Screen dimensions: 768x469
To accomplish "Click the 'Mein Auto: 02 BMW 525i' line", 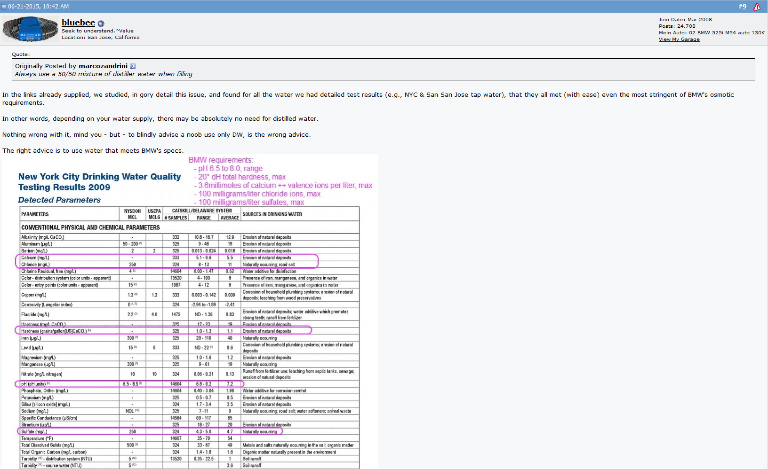I will [712, 33].
